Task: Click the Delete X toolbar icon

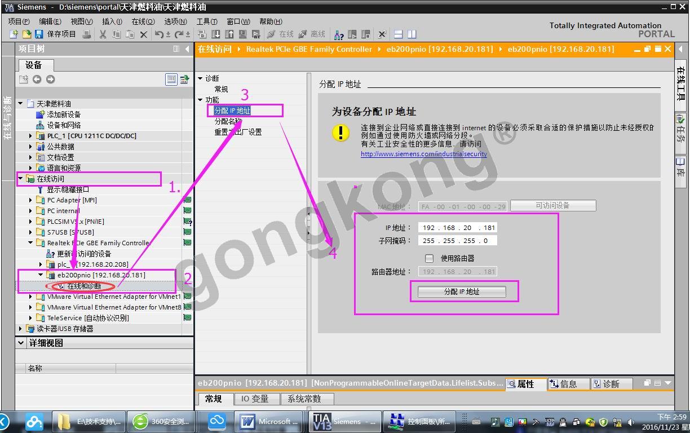Action: pyautogui.click(x=143, y=34)
